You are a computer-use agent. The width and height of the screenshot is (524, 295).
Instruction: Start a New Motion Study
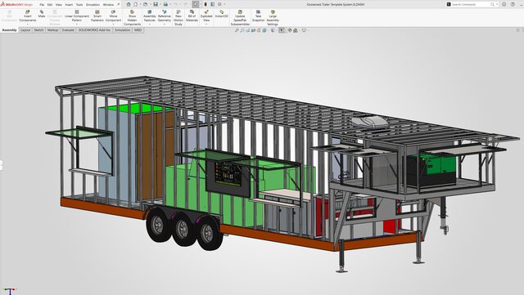point(178,18)
